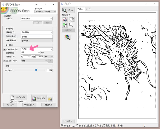
Task: Click the erase marquee icon
Action: 65,19
